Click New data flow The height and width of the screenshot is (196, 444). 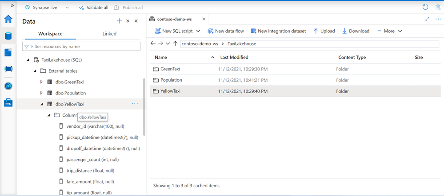226,31
